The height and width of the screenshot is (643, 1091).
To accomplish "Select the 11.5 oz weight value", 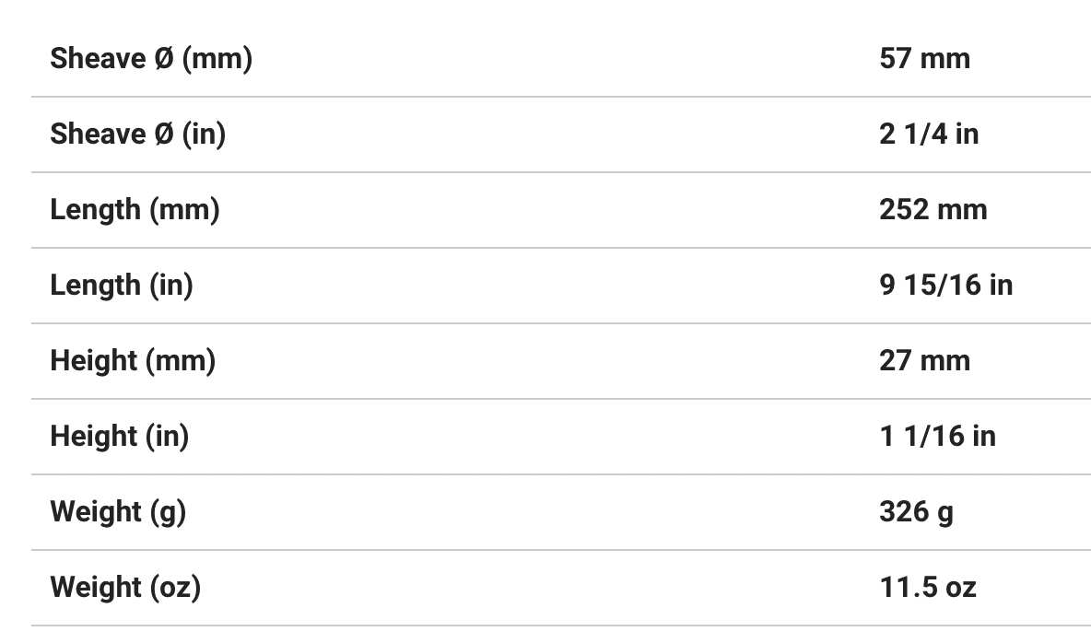I will pyautogui.click(x=927, y=587).
